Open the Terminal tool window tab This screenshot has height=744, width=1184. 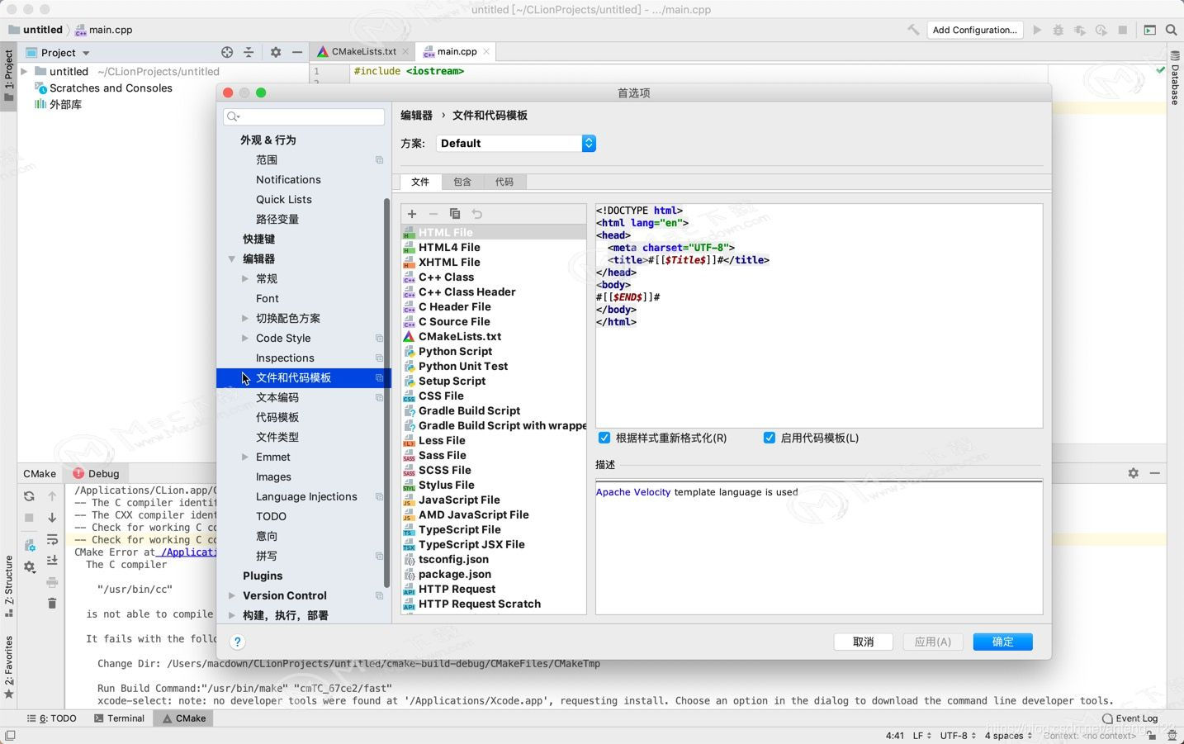pyautogui.click(x=119, y=718)
